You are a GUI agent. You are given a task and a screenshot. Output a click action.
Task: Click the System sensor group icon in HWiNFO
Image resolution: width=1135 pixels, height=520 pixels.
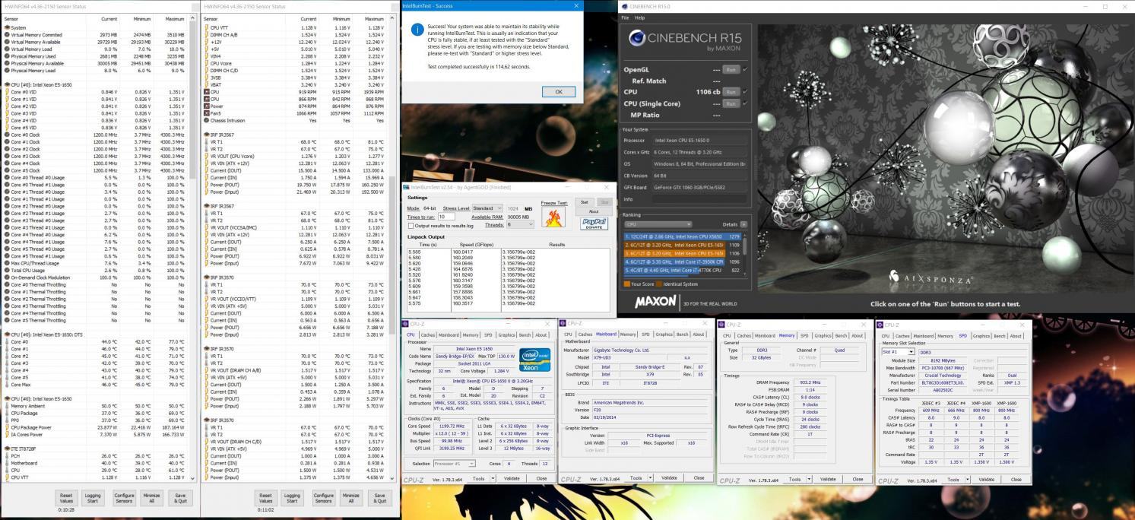[7, 27]
